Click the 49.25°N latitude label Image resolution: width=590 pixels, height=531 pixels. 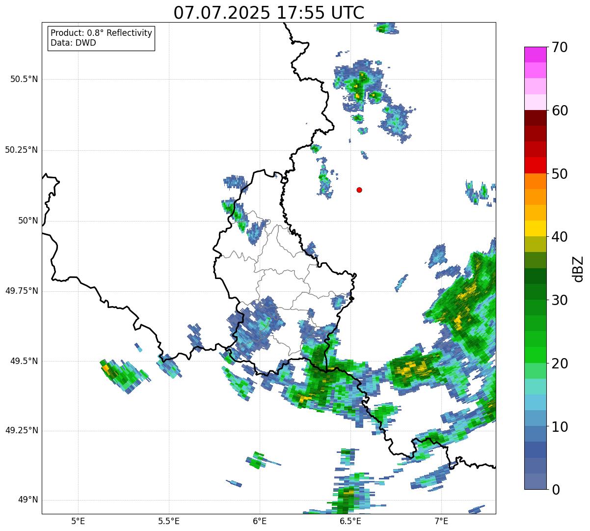[21, 431]
